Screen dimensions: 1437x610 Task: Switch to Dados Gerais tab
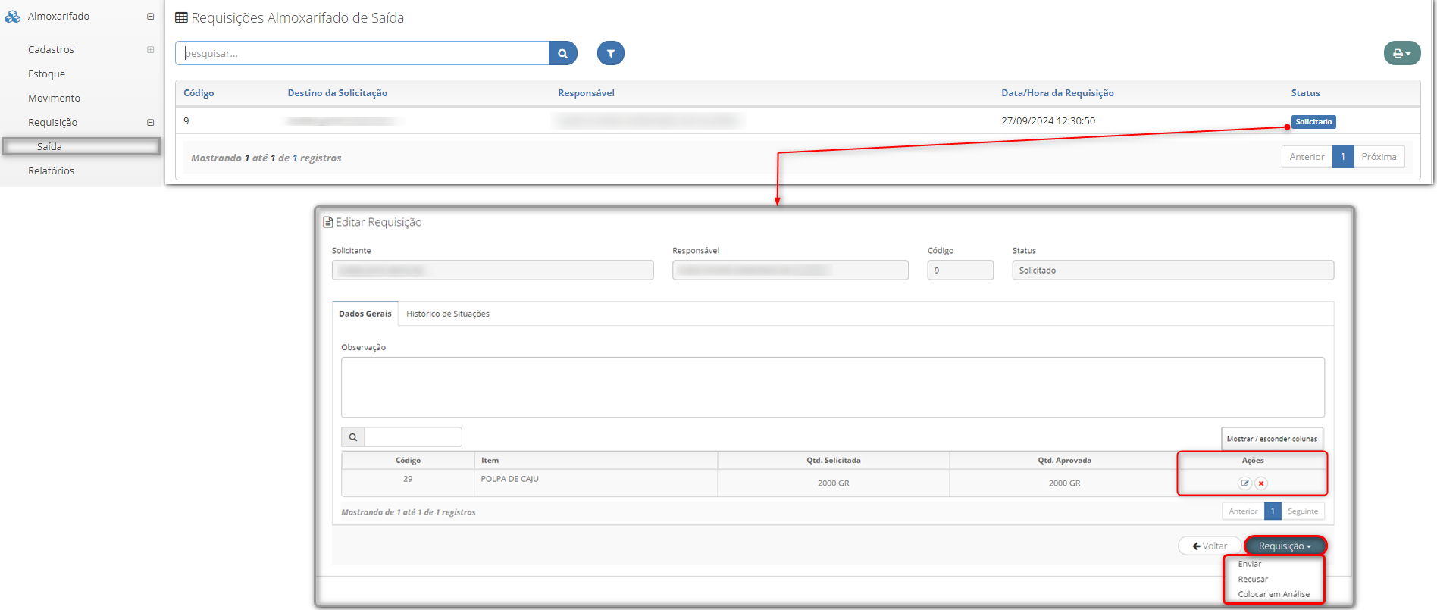click(x=365, y=314)
